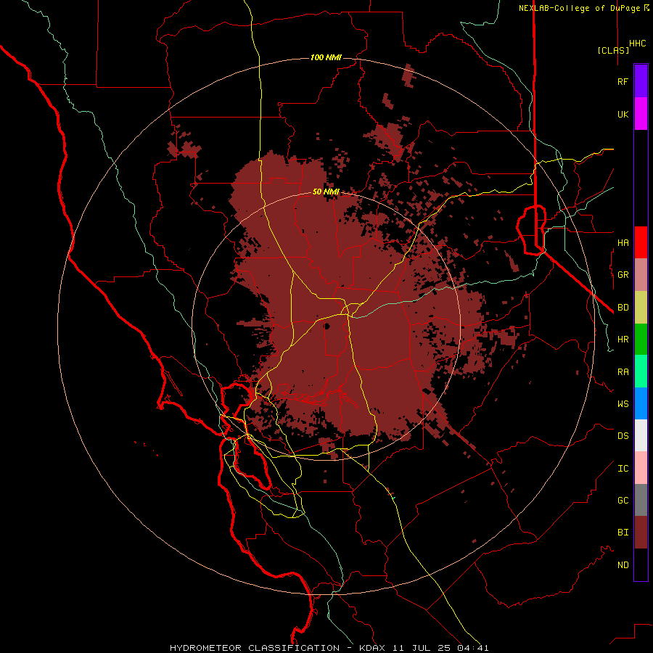Click the RA legend label
Image resolution: width=653 pixels, height=653 pixels.
(x=623, y=372)
